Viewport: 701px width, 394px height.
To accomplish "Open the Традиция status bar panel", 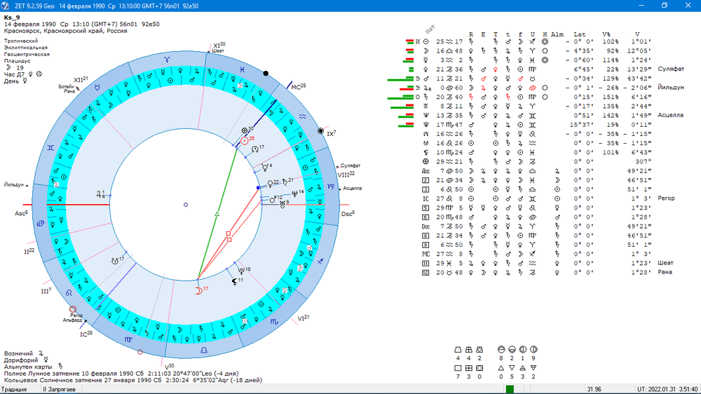I will pyautogui.click(x=14, y=390).
